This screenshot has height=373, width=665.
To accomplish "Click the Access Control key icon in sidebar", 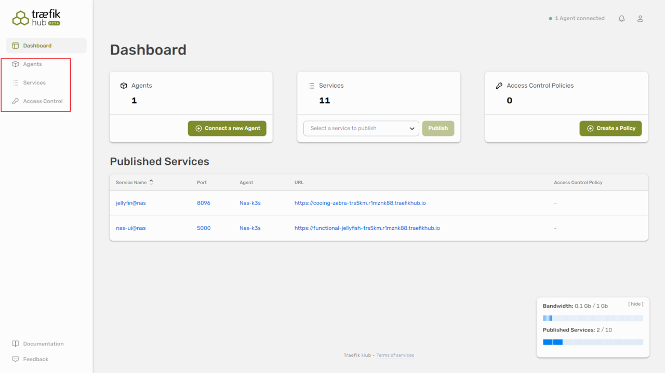I will (x=16, y=101).
